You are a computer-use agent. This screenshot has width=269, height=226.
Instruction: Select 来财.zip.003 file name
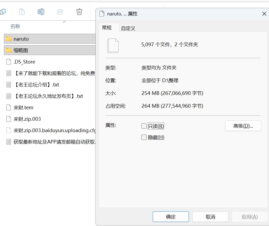(27, 119)
